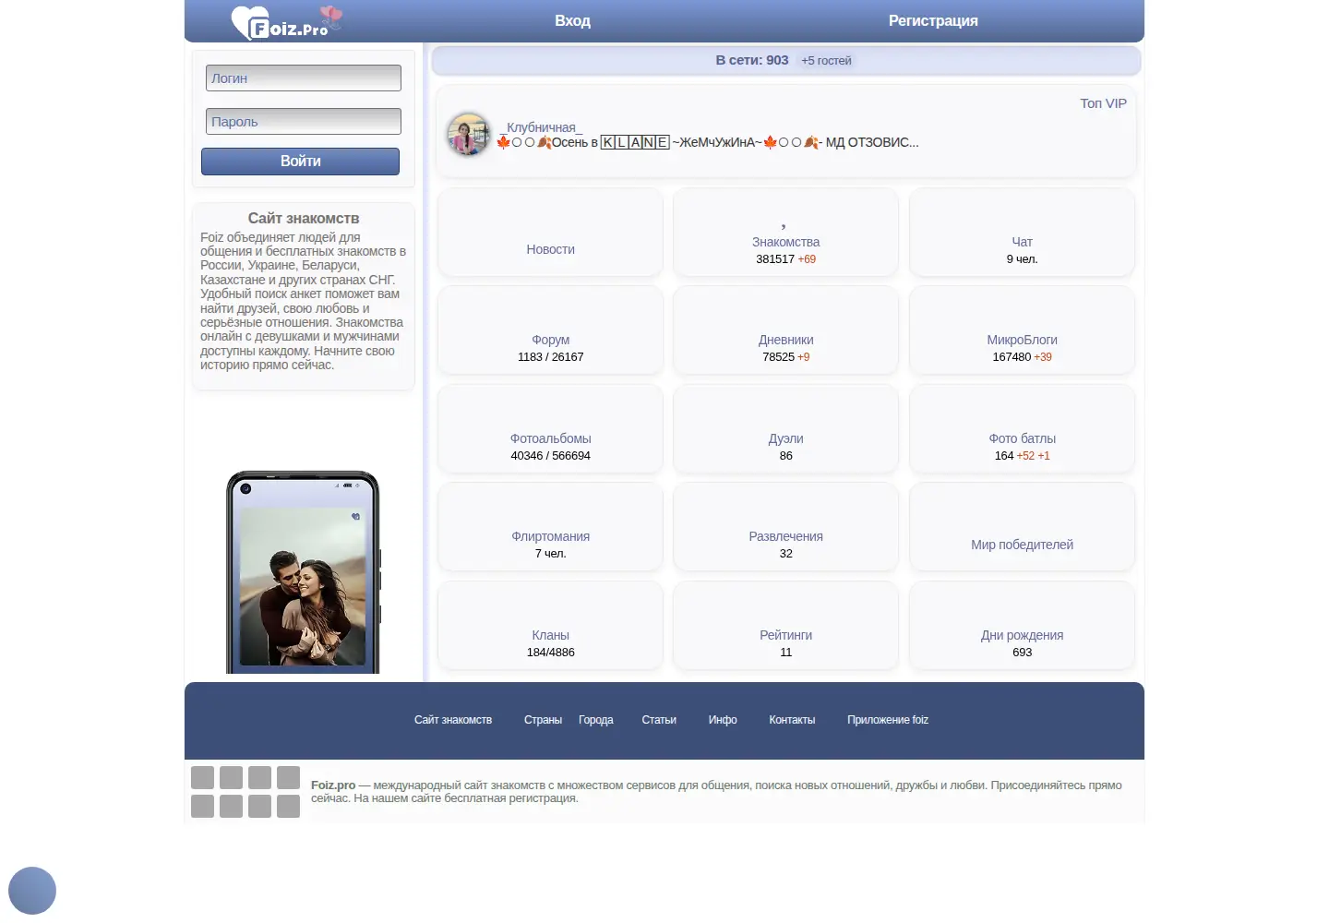Open footer link Приложение foiz
Viewport: 1329px width, 923px height.
(x=888, y=720)
